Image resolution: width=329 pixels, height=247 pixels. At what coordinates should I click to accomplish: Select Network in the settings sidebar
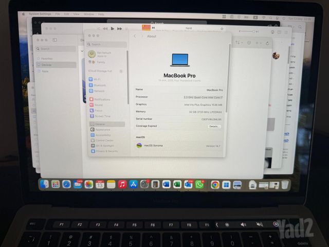click(x=97, y=91)
